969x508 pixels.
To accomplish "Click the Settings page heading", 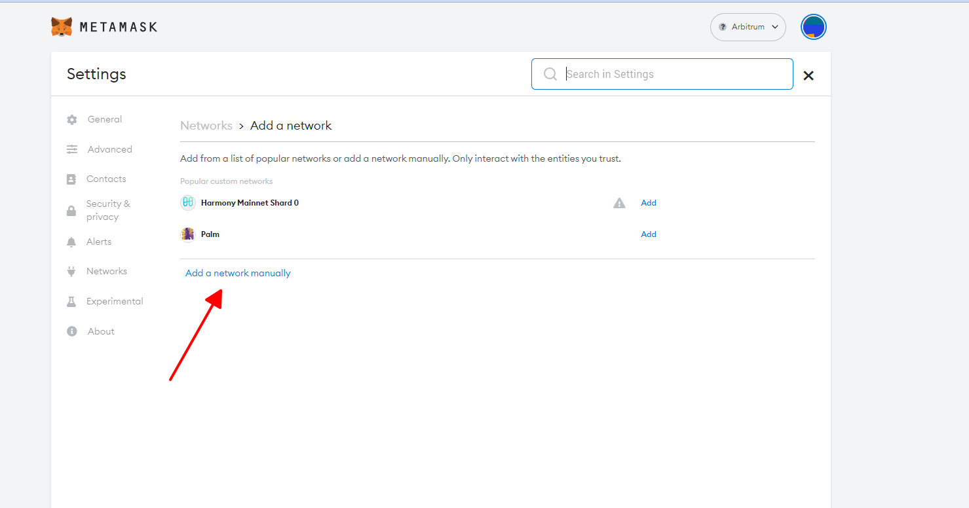I will [x=96, y=74].
